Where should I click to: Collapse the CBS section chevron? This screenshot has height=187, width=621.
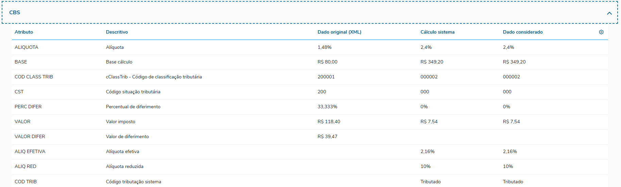tap(609, 13)
